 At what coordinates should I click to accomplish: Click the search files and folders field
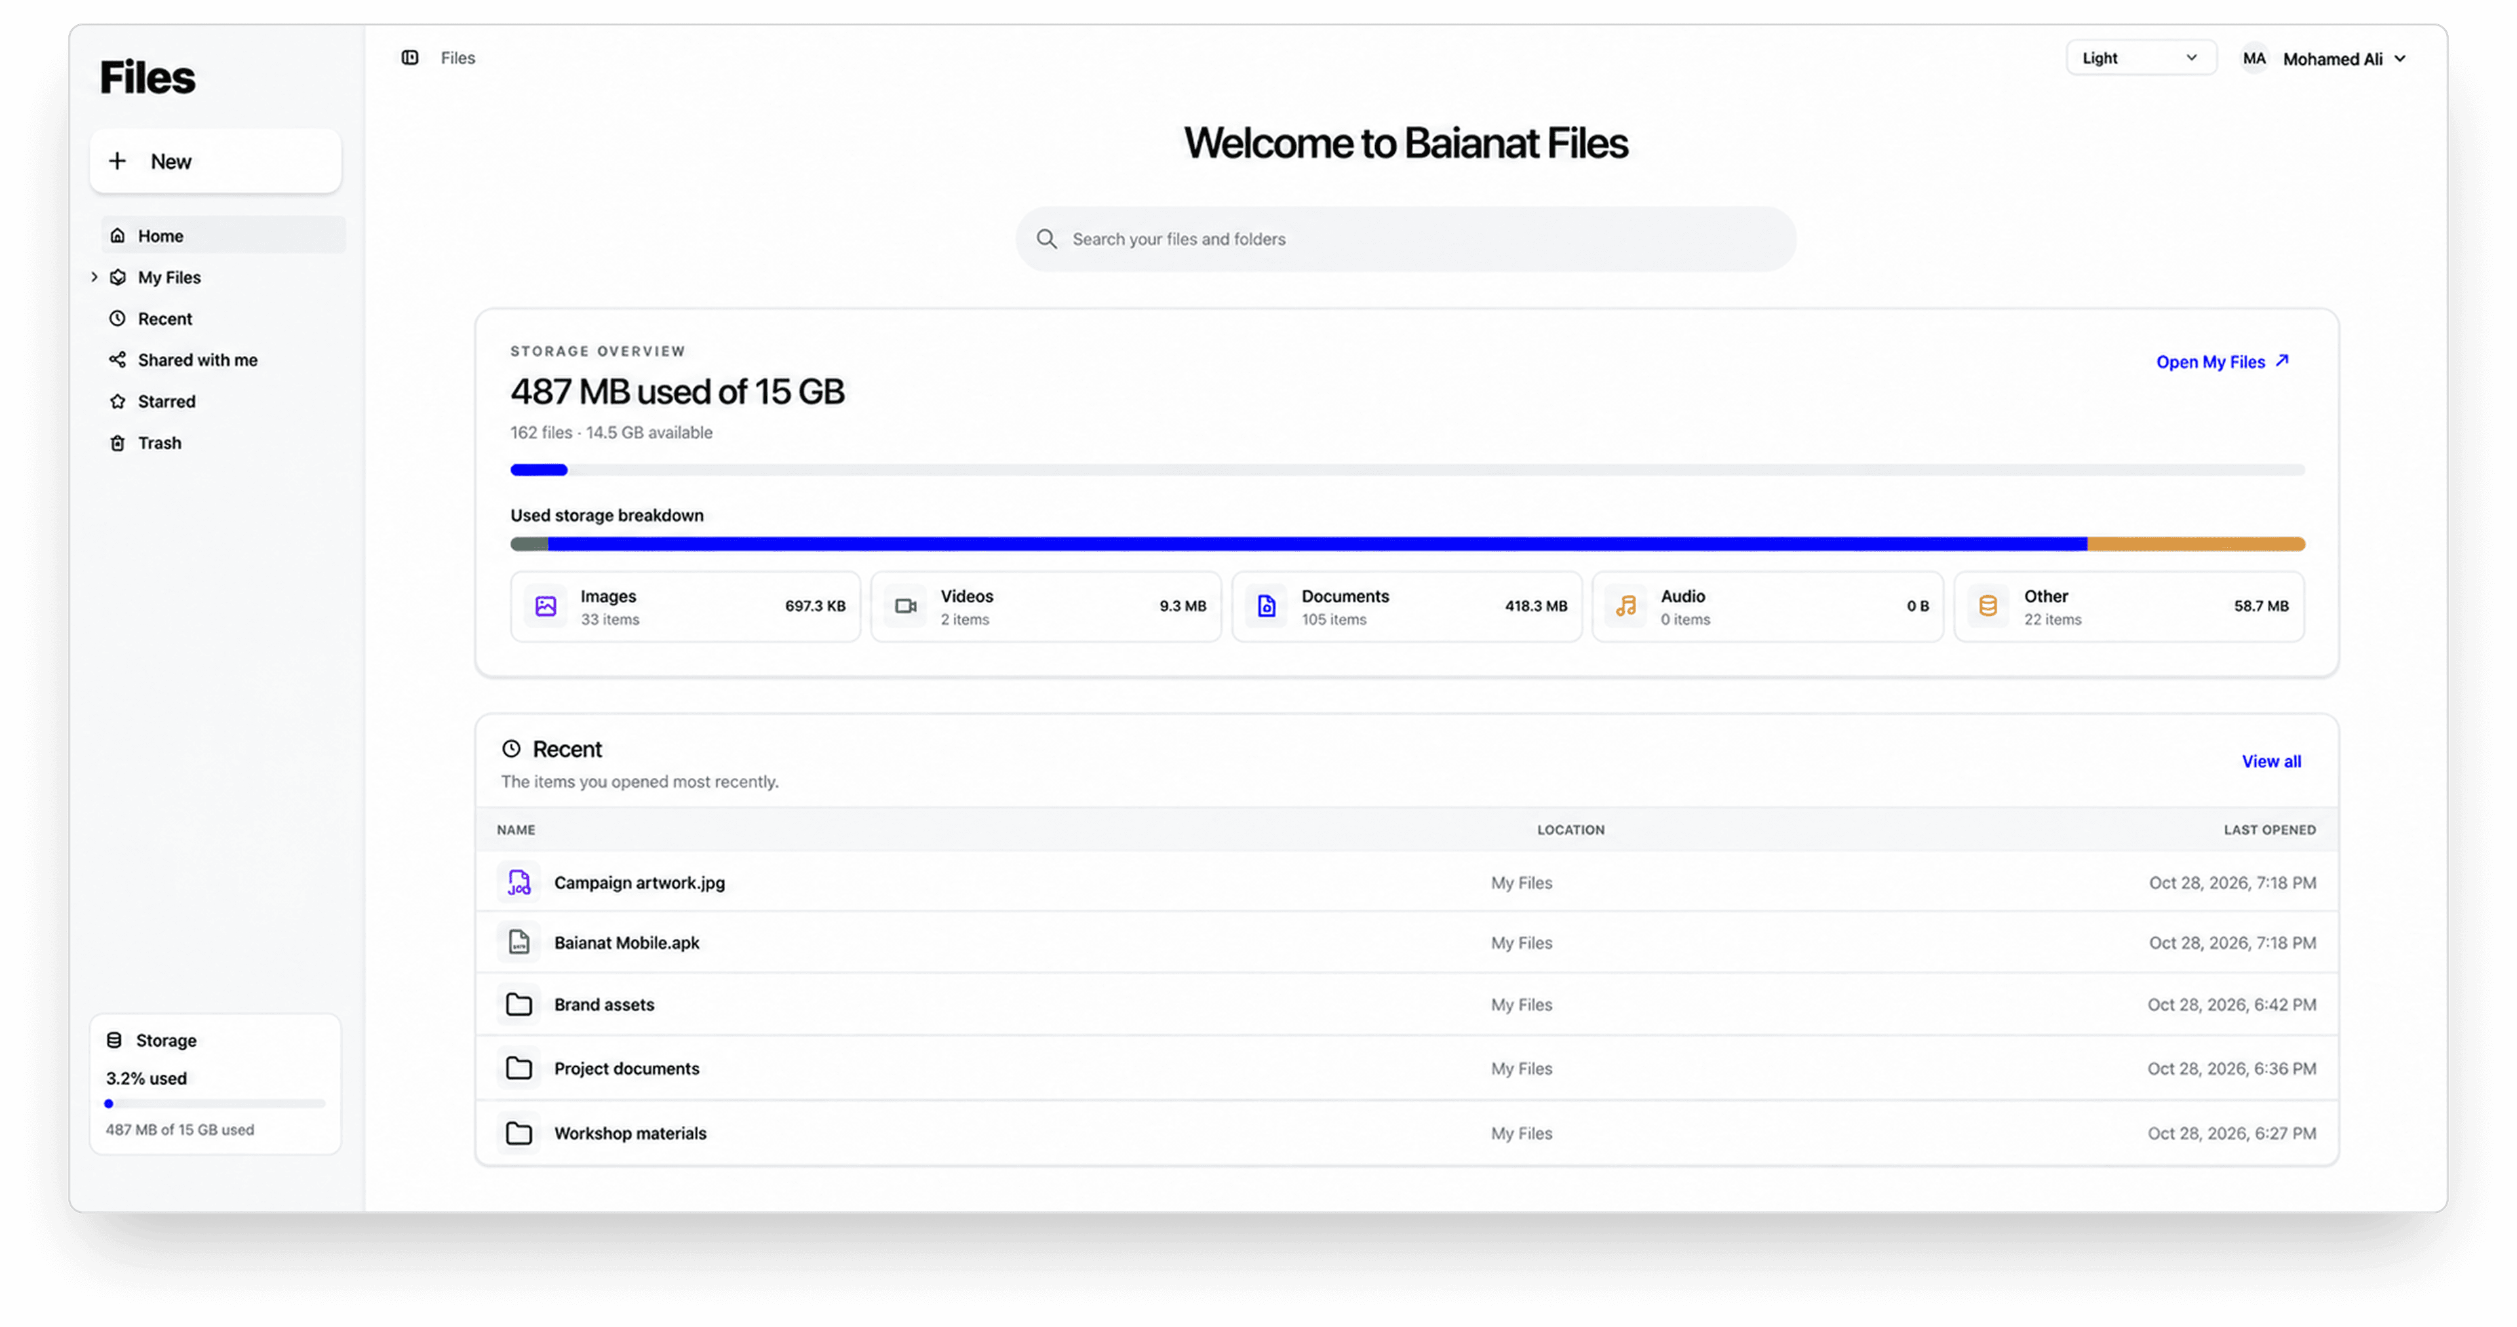pos(1405,239)
